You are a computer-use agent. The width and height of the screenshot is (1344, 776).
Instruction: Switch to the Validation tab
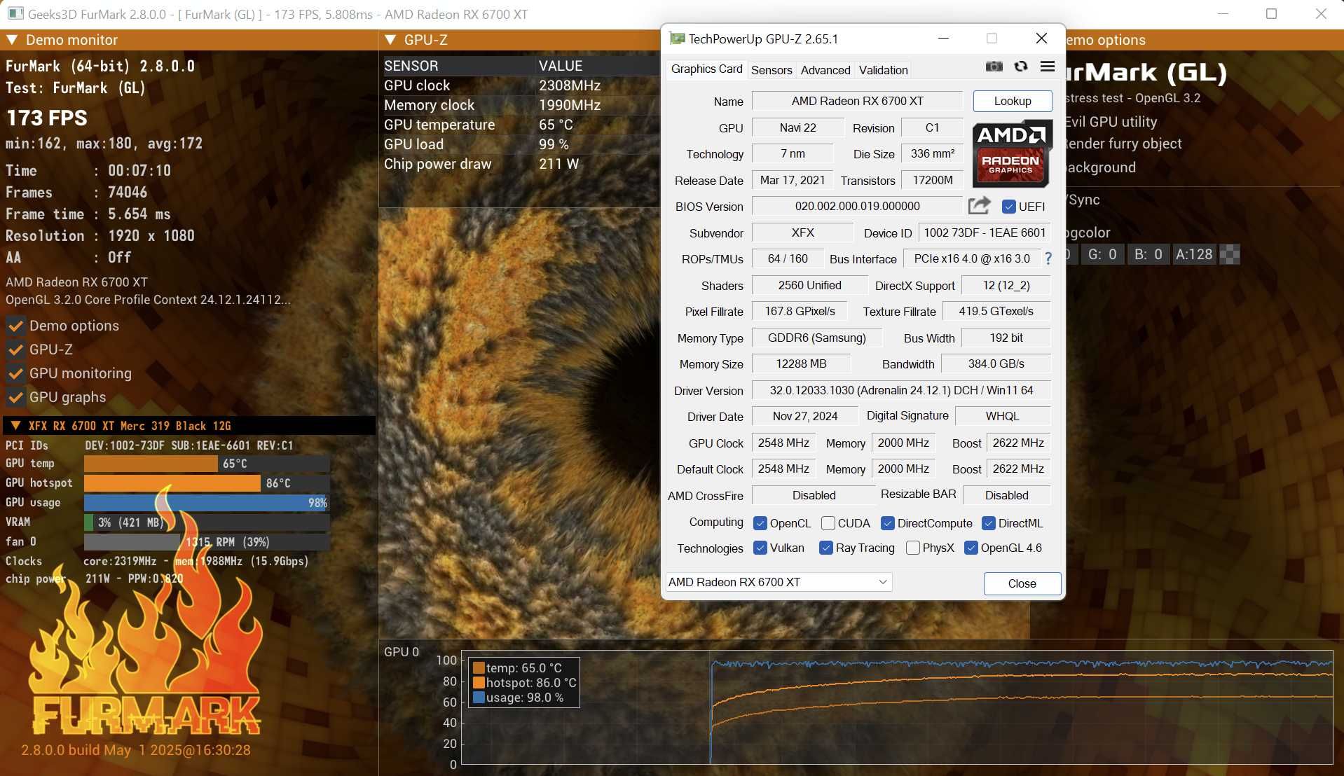tap(883, 70)
